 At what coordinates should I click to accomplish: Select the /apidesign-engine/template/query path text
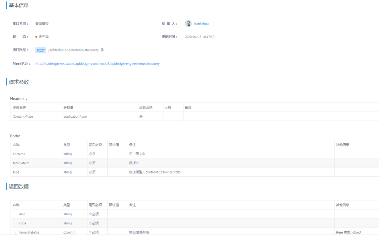(x=73, y=50)
